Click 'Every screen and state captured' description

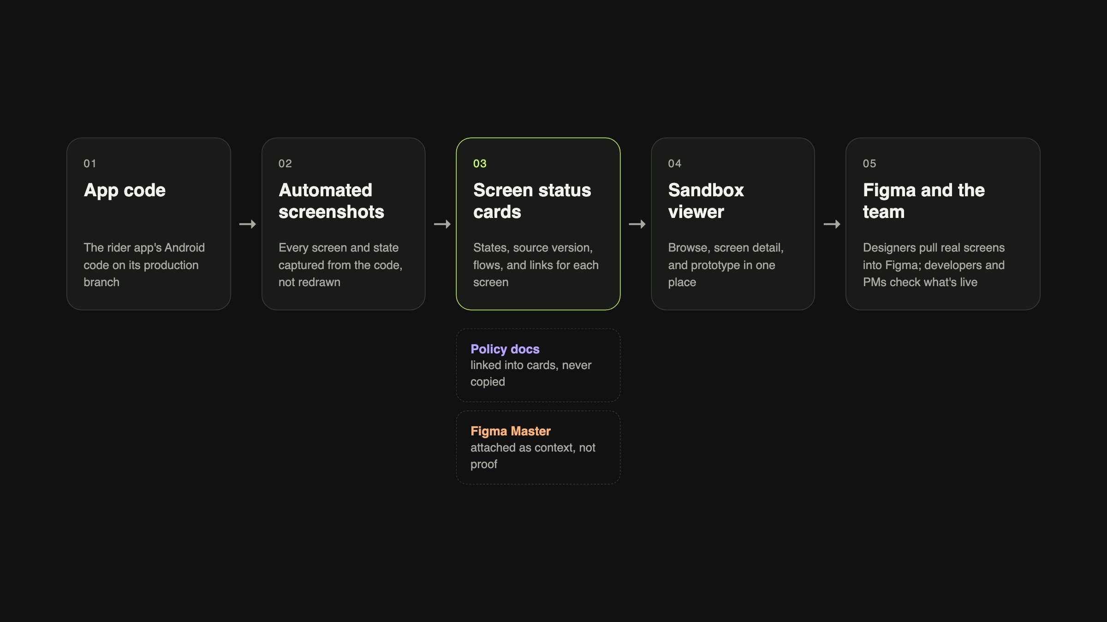tap(340, 265)
